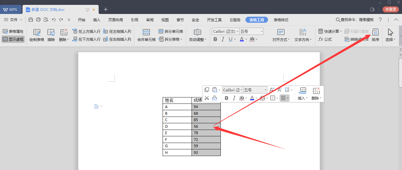
Task: Switch to the 审阅 (Review) tab
Action: (x=150, y=20)
